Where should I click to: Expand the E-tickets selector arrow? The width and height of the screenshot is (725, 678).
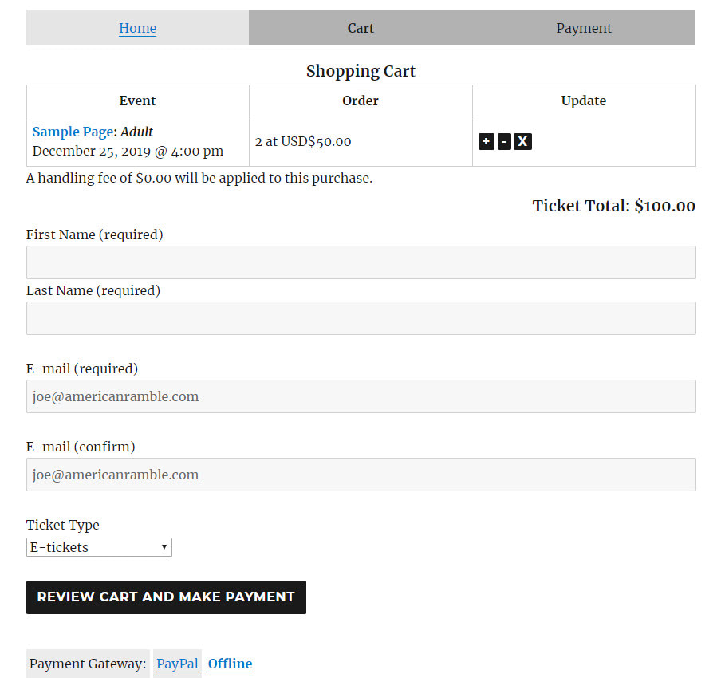[x=164, y=547]
